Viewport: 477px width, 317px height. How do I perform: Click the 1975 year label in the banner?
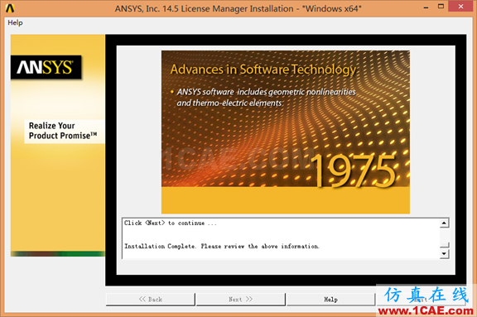click(354, 171)
